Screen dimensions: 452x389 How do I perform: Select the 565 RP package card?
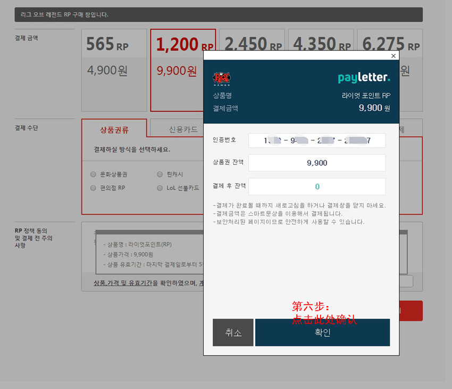[x=114, y=70]
